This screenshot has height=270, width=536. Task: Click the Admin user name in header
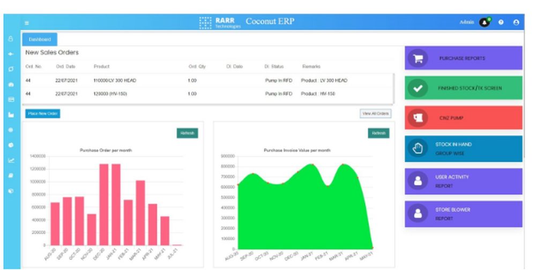[x=467, y=22]
